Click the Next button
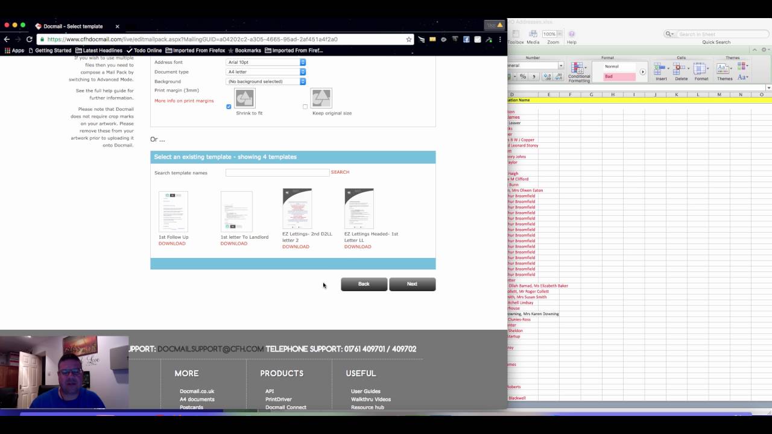 [x=412, y=284]
